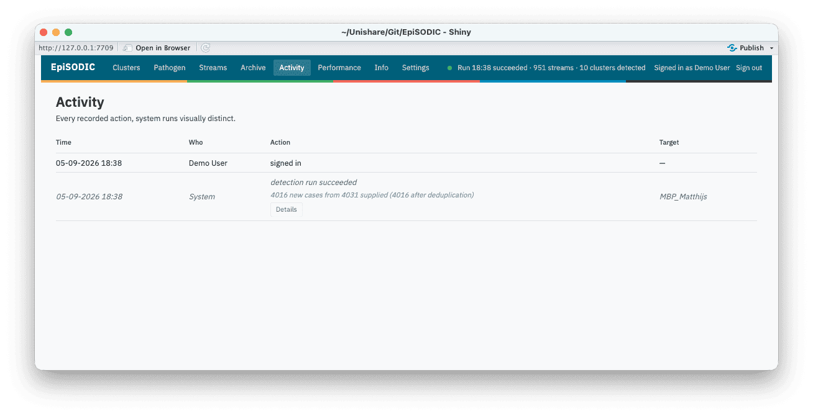Viewport: 813px width, 416px height.
Task: Click the run status summary text
Action: pyautogui.click(x=551, y=68)
